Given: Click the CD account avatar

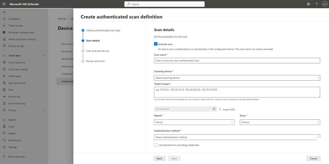Looking at the screenshot, I should coord(325,4).
